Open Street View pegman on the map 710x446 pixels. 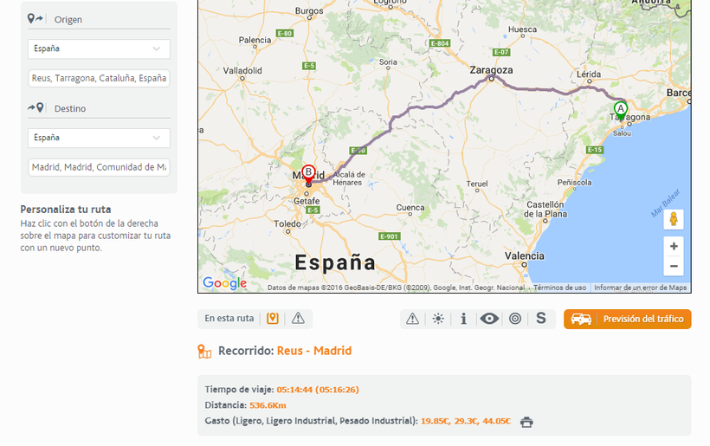(674, 219)
